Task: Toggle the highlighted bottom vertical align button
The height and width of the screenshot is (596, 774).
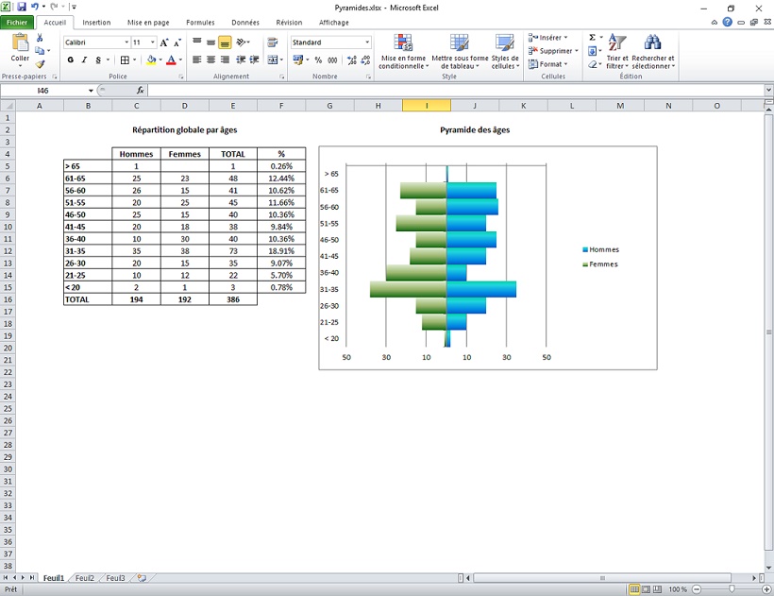Action: click(225, 43)
